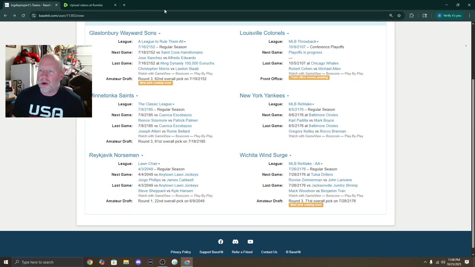Reload the page with refresh icon
The height and width of the screenshot is (267, 475).
23,16
